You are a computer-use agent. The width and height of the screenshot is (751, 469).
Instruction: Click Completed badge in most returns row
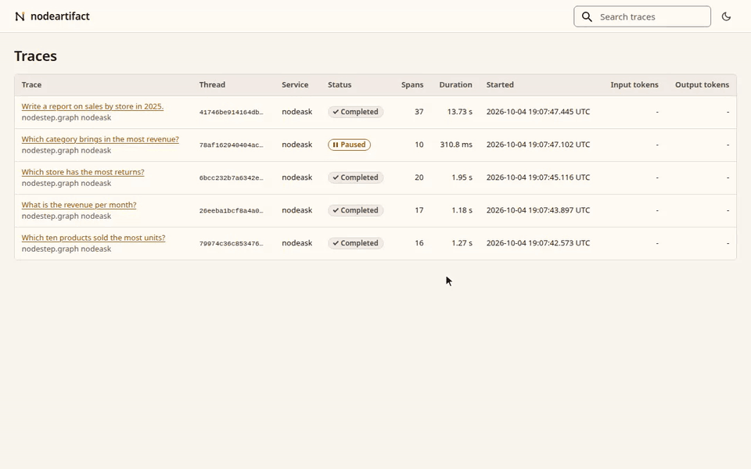[x=355, y=177]
